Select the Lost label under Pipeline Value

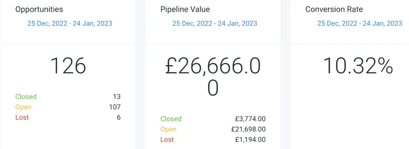[x=167, y=139]
